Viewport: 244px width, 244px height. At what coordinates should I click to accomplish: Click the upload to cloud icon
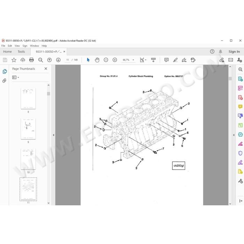point(23,60)
